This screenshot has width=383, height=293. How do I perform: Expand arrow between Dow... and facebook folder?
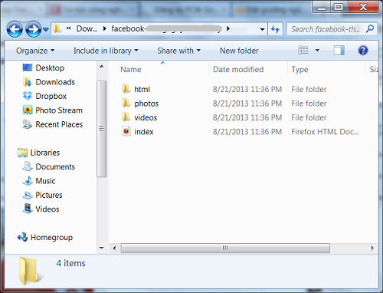tap(104, 28)
